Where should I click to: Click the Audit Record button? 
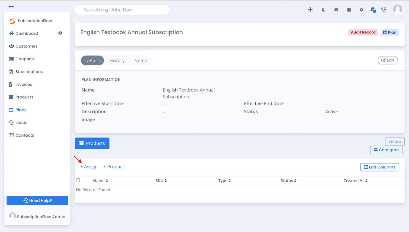(x=363, y=32)
